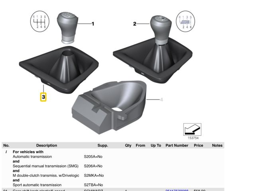255x191 pixels.
Task: Click the S205A=No supplement code
Action: click(x=93, y=157)
